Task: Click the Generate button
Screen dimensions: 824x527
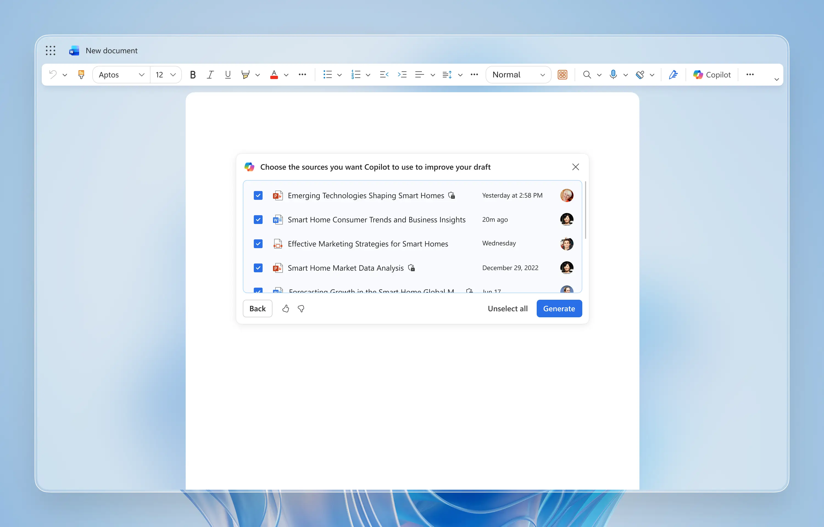Action: 559,309
